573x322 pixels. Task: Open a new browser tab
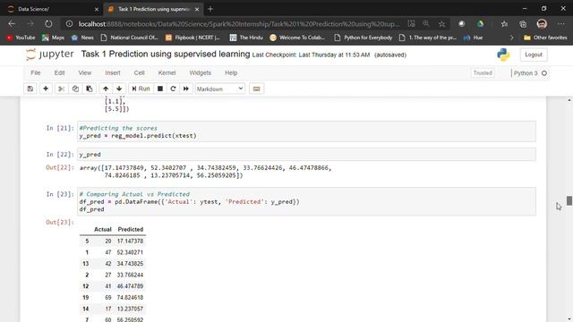(x=210, y=9)
